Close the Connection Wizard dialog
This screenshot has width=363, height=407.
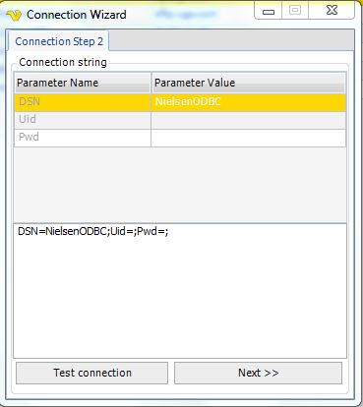pyautogui.click(x=332, y=11)
